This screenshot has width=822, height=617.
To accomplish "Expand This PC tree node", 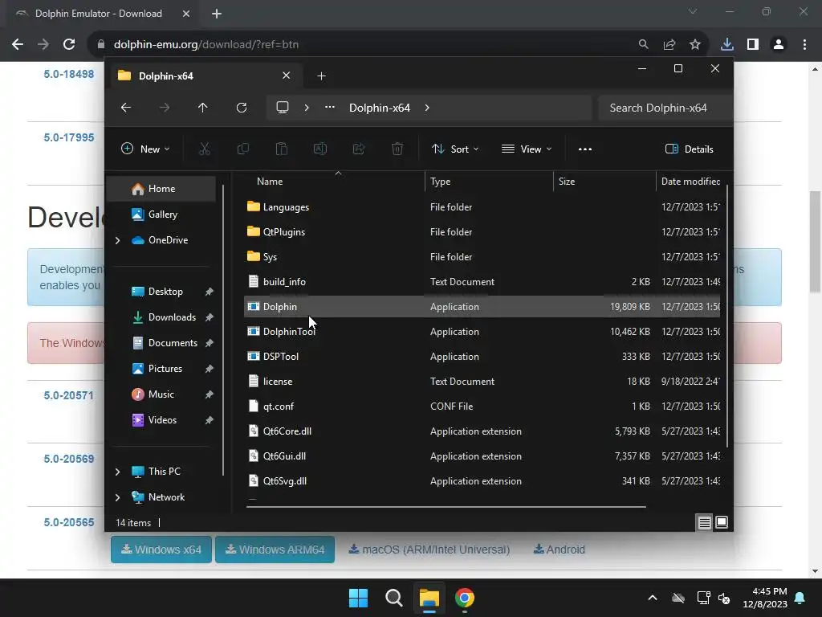I will point(117,472).
